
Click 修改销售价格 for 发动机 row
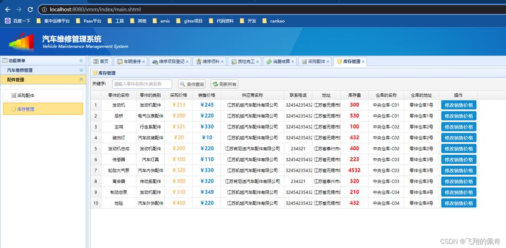pyautogui.click(x=458, y=105)
